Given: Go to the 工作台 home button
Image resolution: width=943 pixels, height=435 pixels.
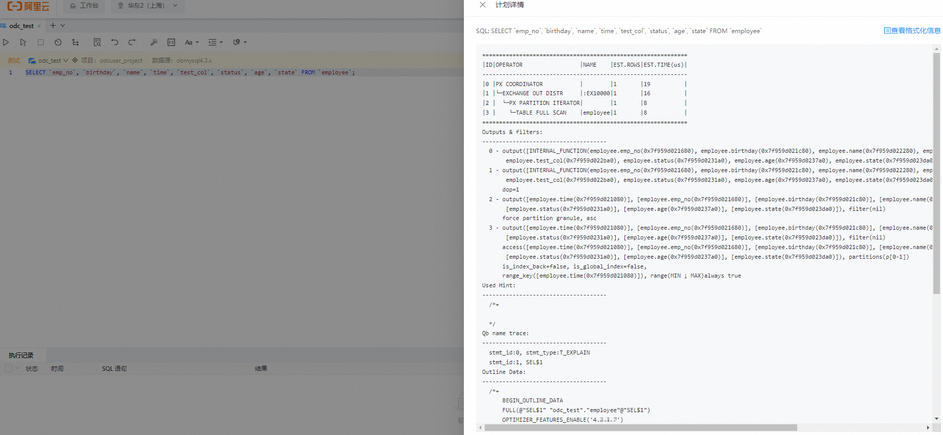Looking at the screenshot, I should point(84,6).
